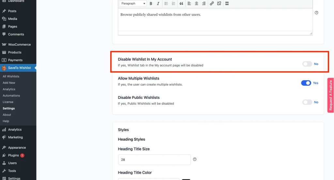This screenshot has height=180, width=334.
Task: Click the Plugins update badge
Action: click(x=22, y=155)
